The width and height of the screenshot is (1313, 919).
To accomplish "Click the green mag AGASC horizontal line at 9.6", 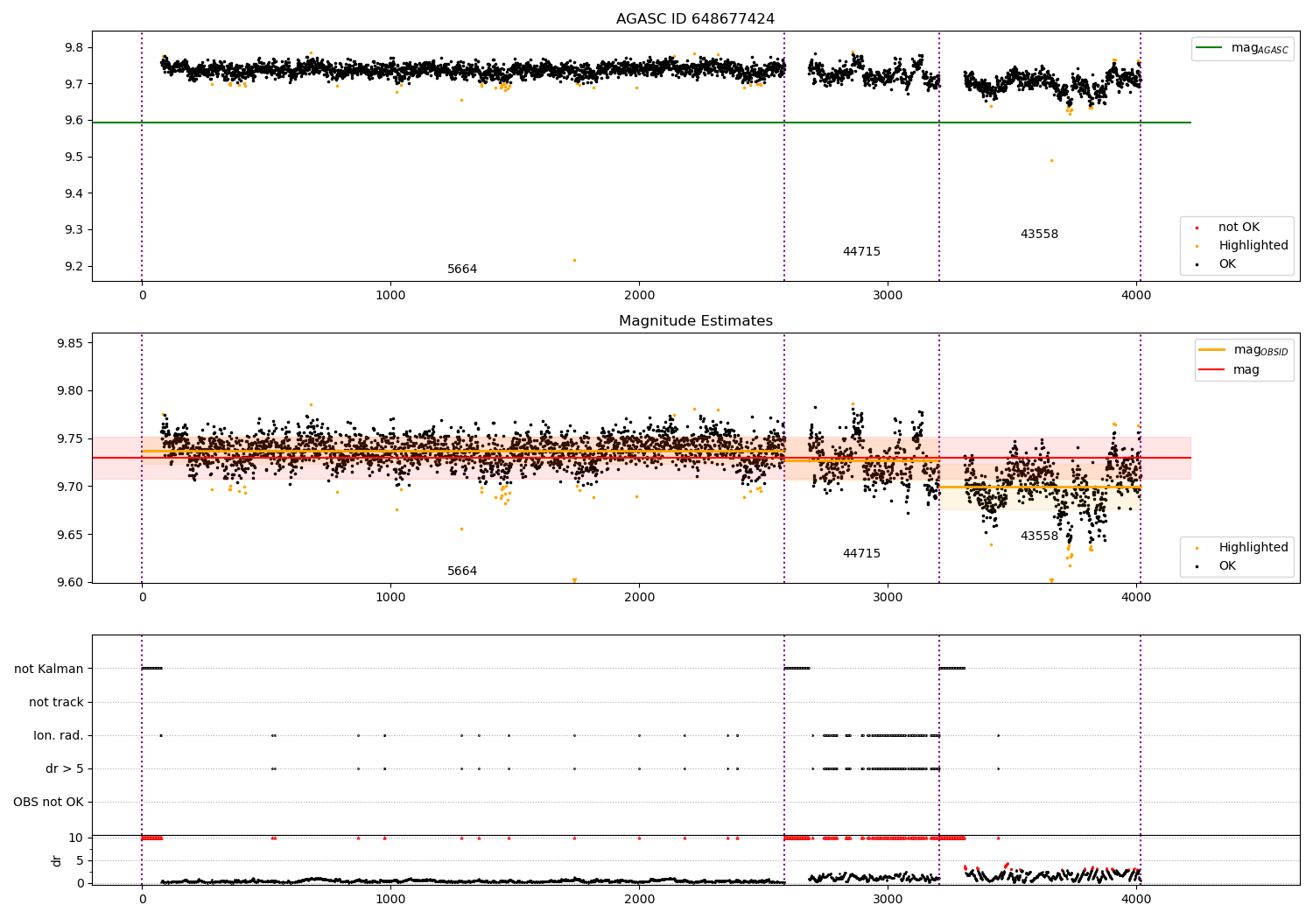I will pos(641,123).
